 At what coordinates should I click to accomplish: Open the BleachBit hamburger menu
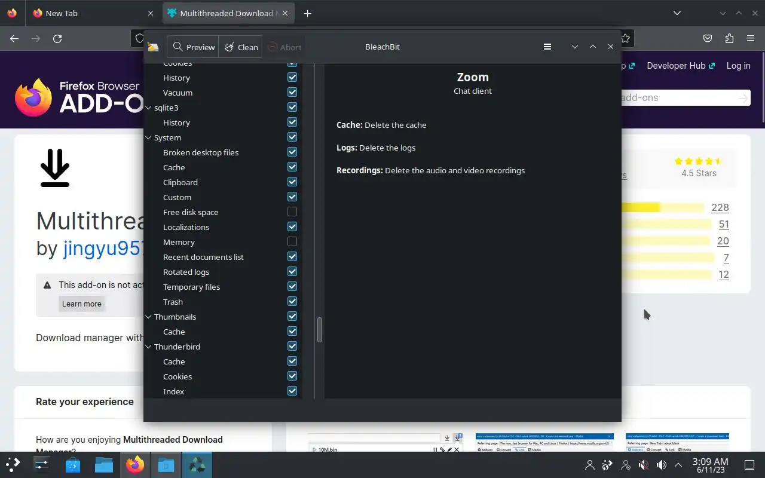[x=547, y=47]
